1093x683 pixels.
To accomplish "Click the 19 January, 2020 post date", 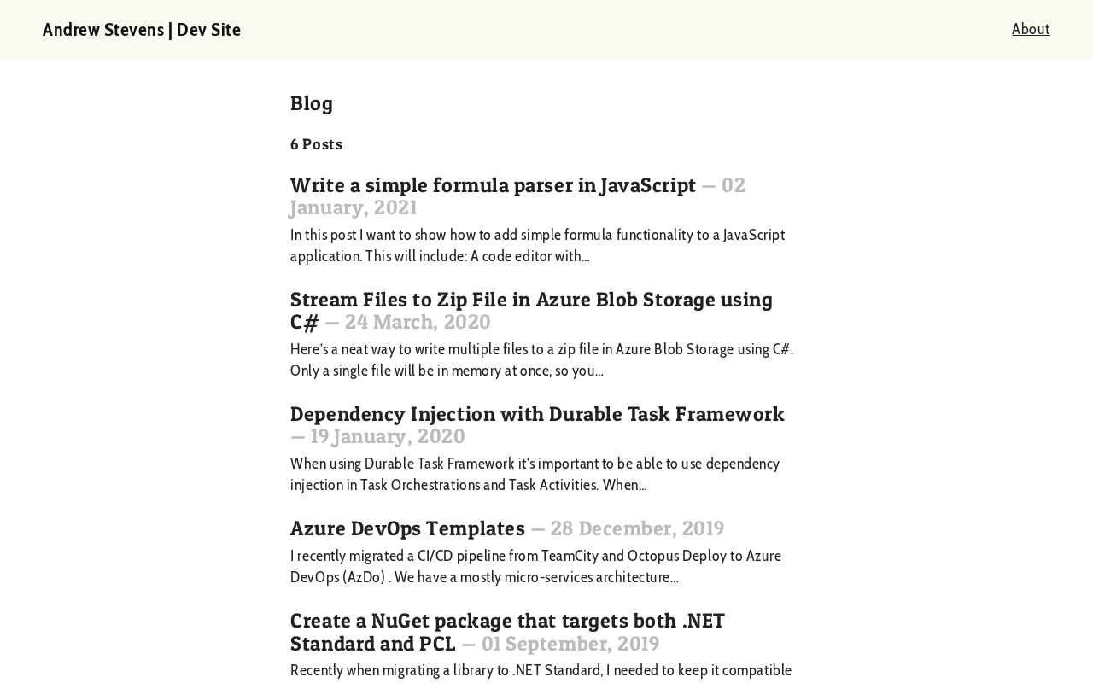I will (387, 436).
